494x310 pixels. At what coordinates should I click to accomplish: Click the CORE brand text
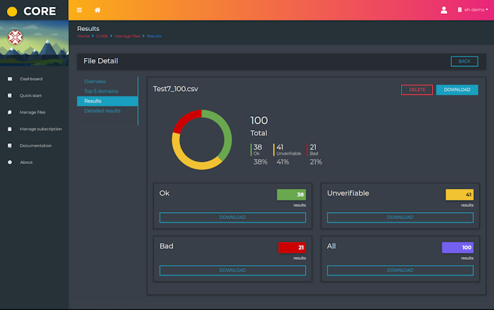point(40,11)
